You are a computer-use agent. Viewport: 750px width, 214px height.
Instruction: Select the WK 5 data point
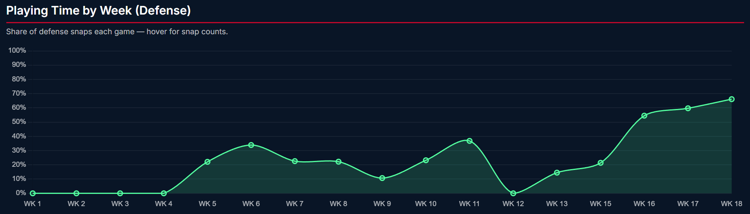[x=207, y=162]
